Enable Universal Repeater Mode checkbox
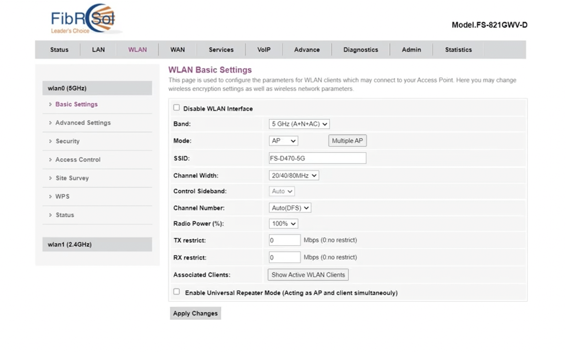The height and width of the screenshot is (352, 566). pyautogui.click(x=177, y=292)
